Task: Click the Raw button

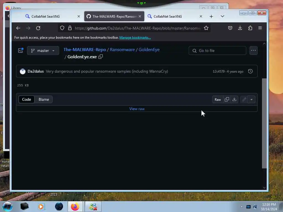Action: click(218, 99)
